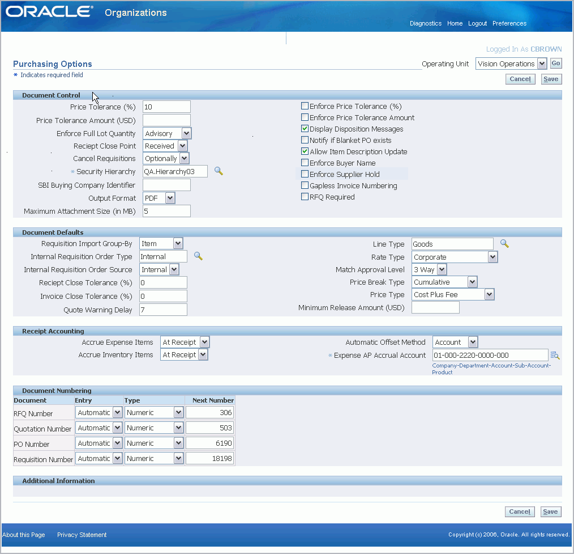This screenshot has height=554, width=574.
Task: Click Internal Requisition Order Type field
Action: [x=163, y=257]
